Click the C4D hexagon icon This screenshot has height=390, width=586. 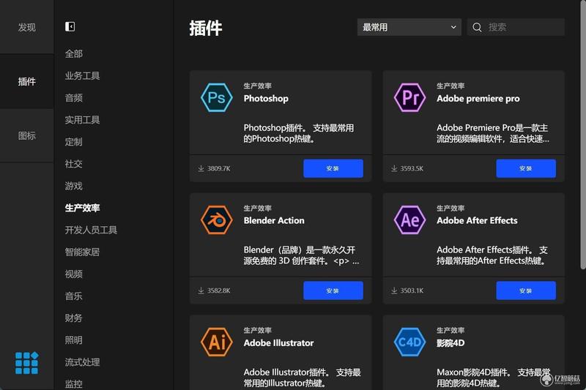409,342
